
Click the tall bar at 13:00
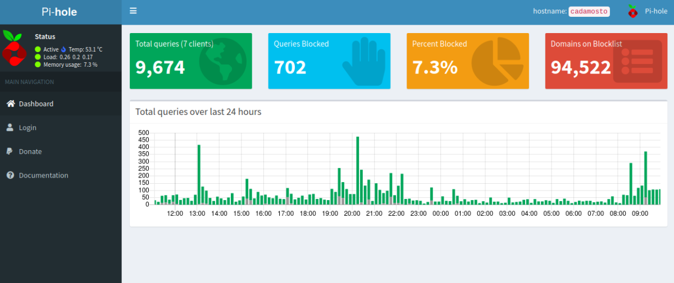coord(199,174)
